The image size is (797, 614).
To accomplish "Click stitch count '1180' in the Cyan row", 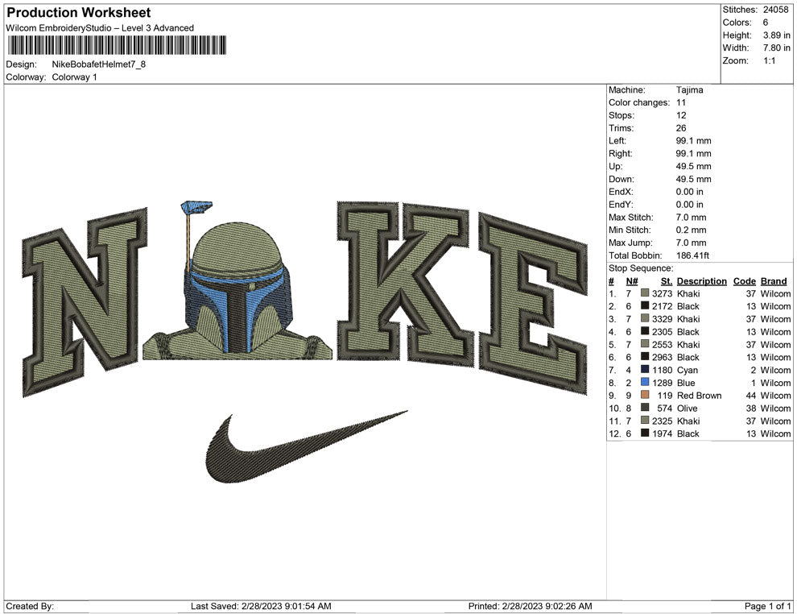I will click(x=662, y=370).
